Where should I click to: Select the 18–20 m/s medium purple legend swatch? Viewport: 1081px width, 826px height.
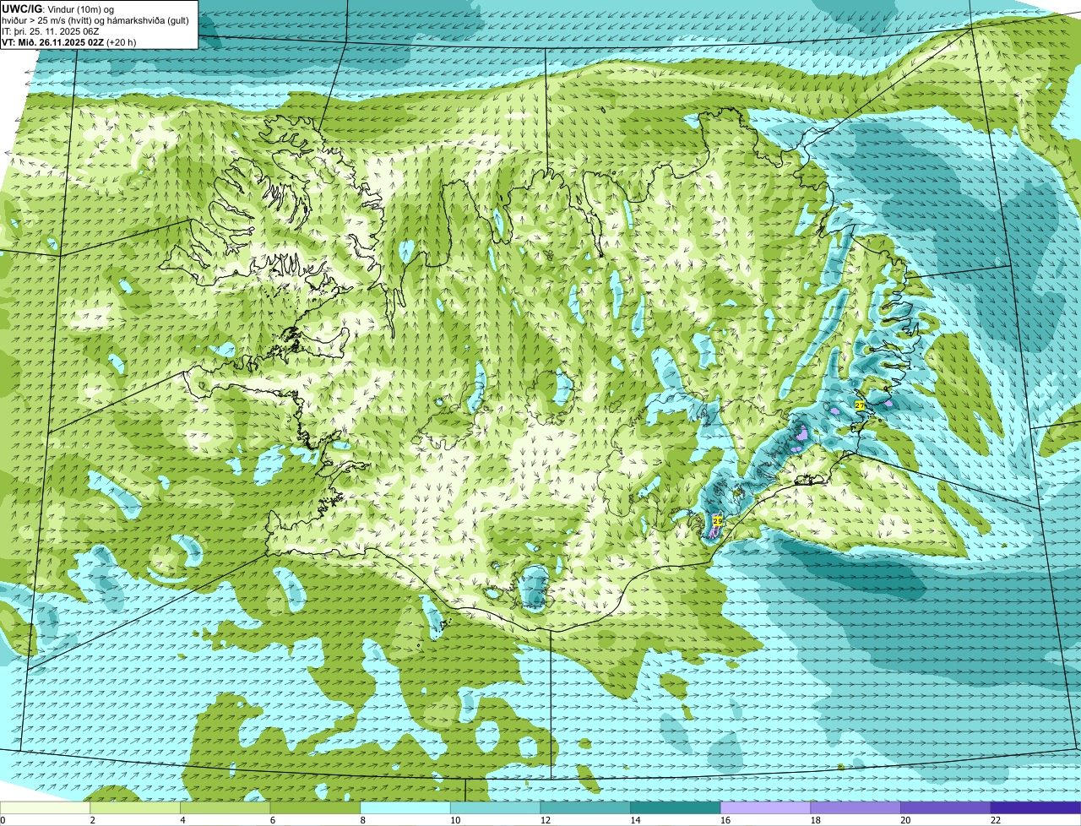pyautogui.click(x=856, y=808)
